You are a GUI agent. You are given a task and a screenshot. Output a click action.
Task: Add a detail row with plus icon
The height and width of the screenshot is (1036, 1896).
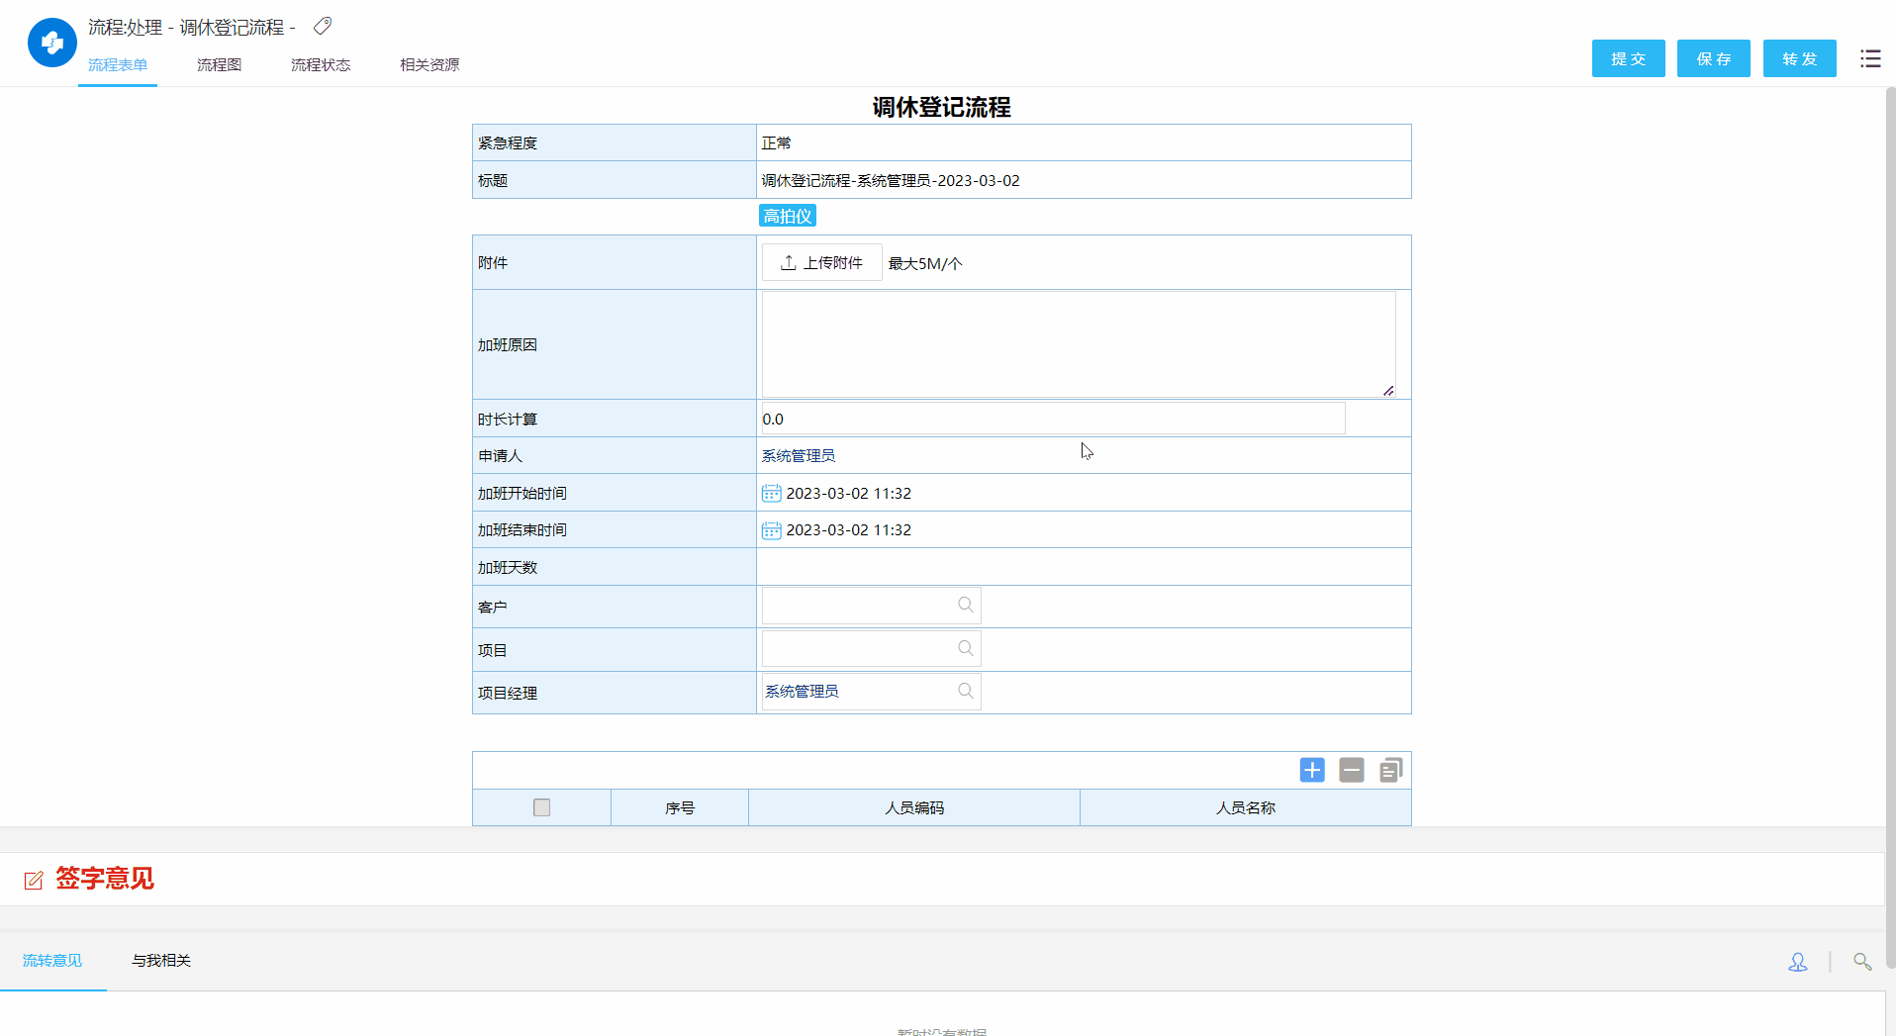coord(1312,770)
